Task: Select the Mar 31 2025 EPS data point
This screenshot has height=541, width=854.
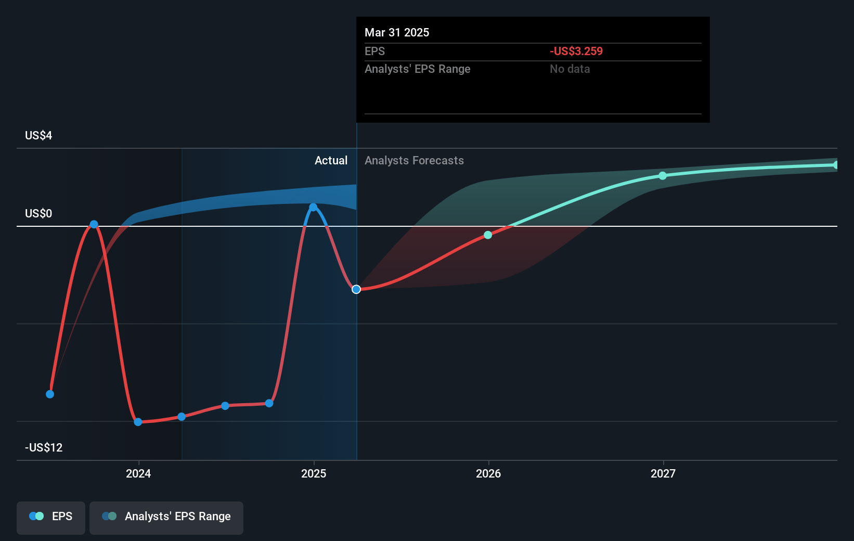Action: click(x=356, y=289)
